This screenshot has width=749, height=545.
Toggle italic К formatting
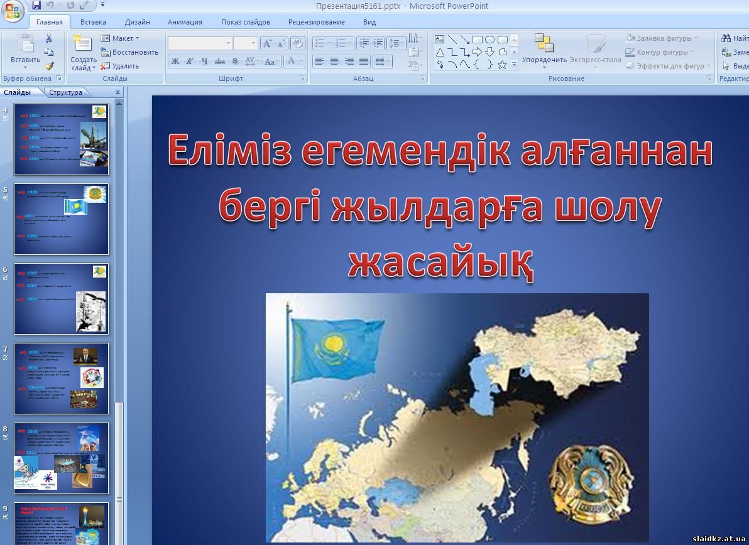pos(190,61)
